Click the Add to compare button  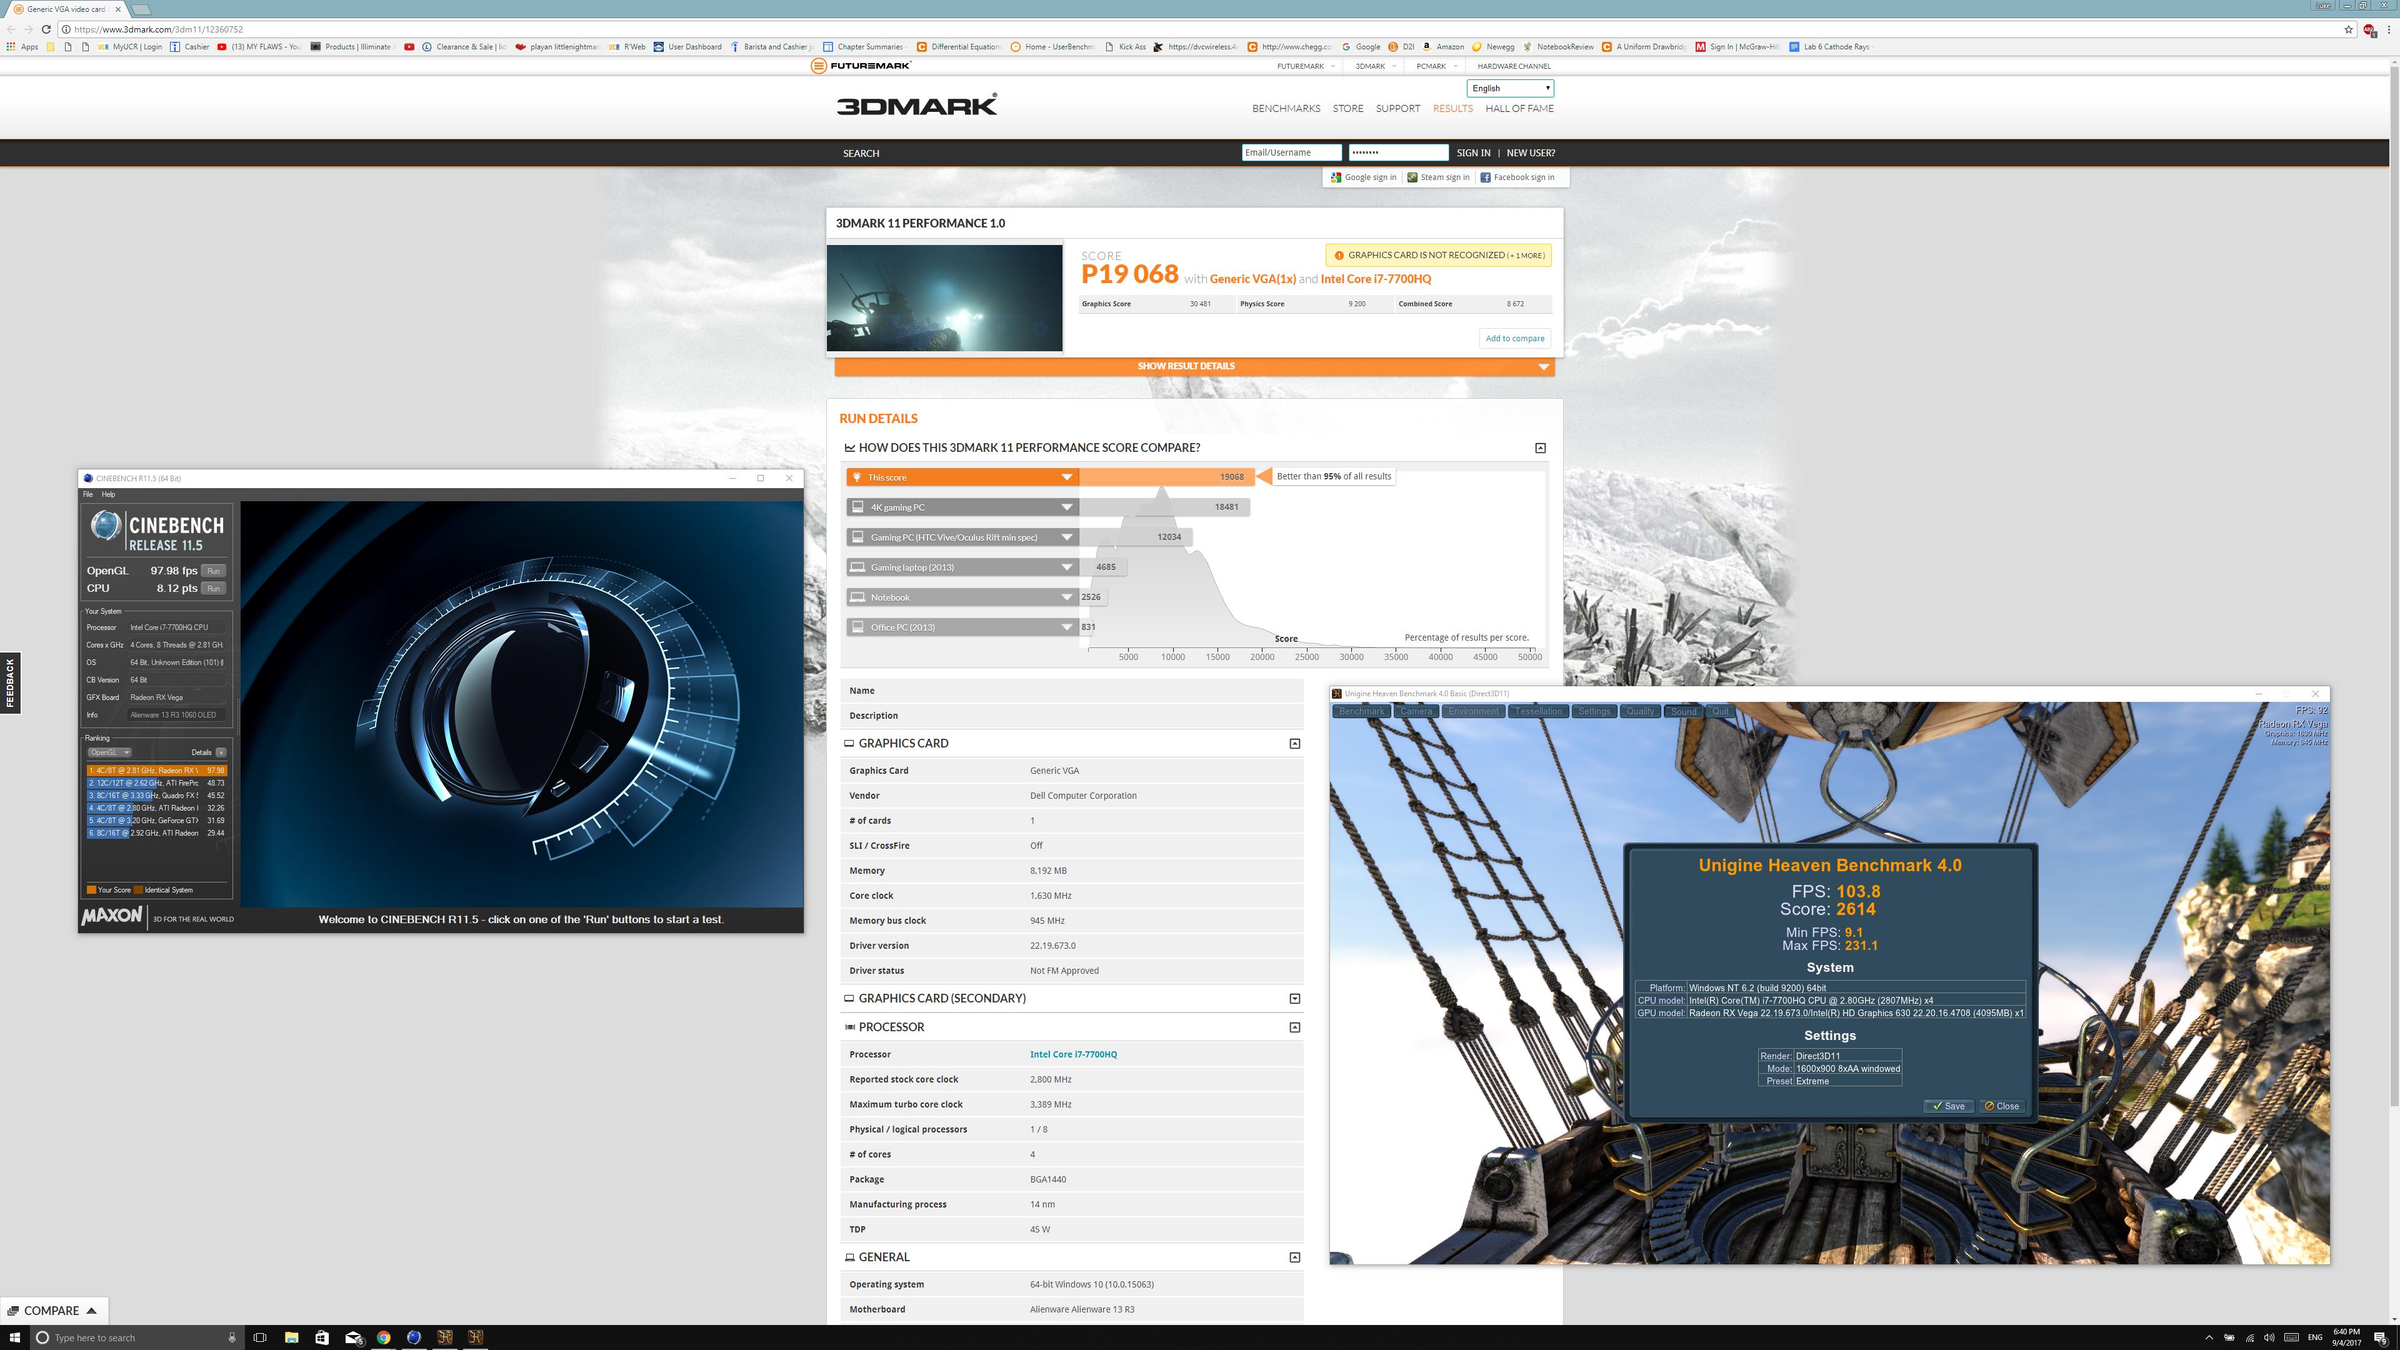(x=1514, y=338)
